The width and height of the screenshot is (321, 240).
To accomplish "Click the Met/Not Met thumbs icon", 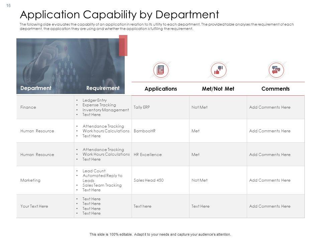I will (x=218, y=70).
